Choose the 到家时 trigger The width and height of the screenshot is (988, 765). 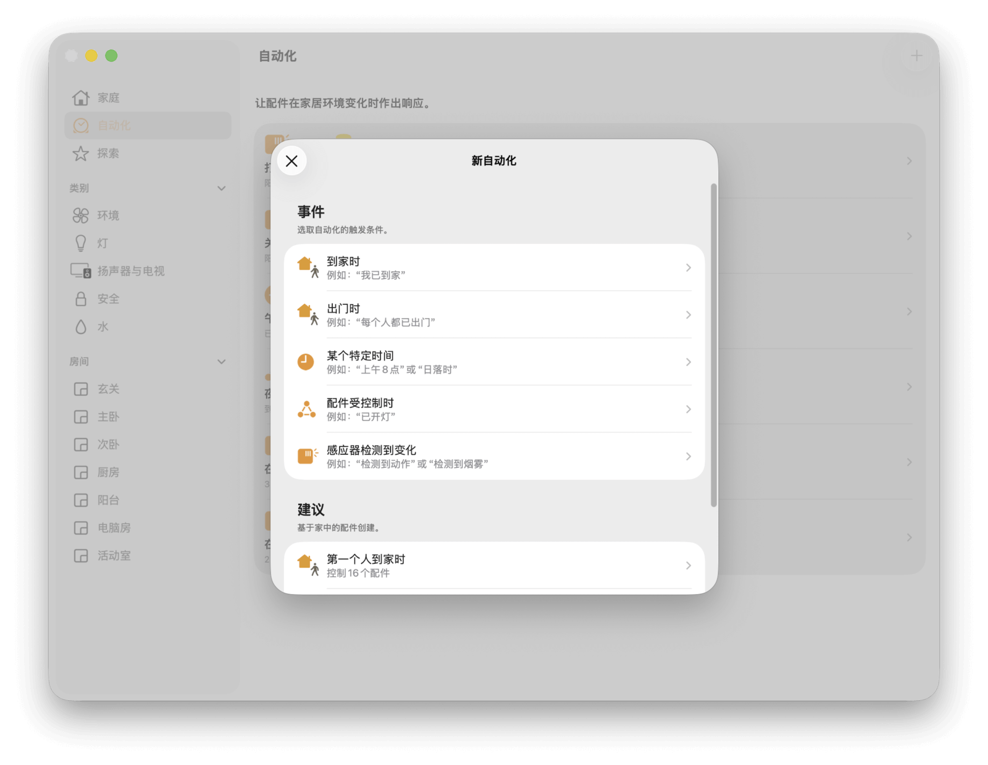click(x=494, y=267)
